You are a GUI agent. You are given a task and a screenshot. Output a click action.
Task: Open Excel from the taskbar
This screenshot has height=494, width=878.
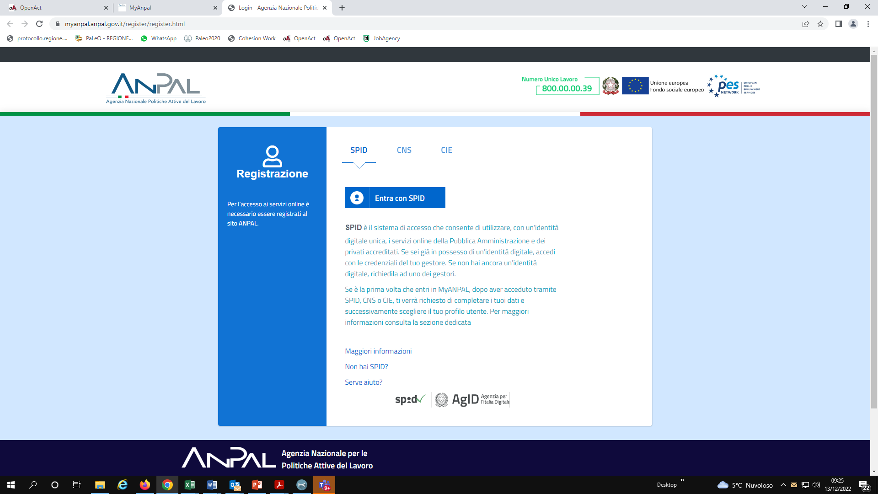point(189,485)
